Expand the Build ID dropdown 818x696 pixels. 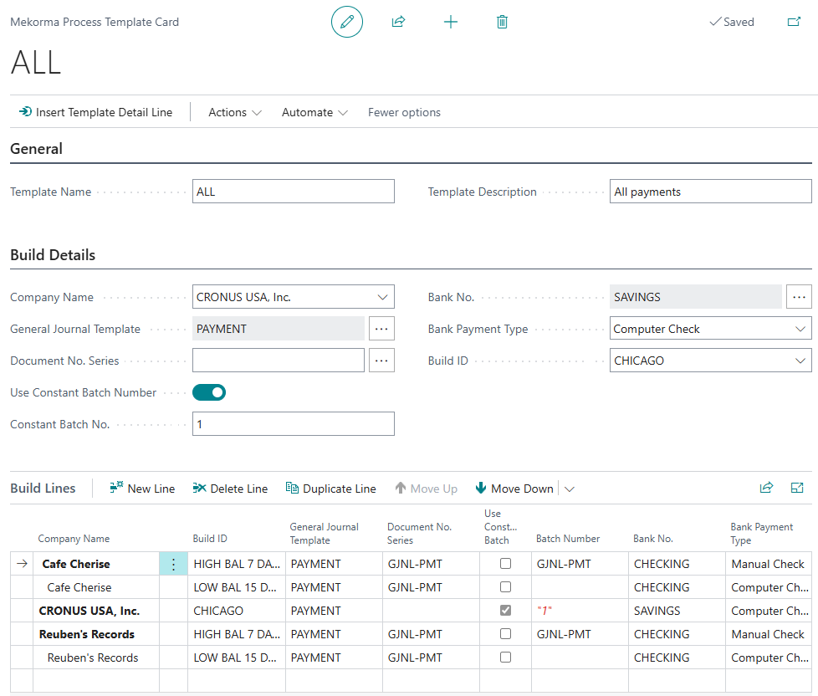(800, 361)
